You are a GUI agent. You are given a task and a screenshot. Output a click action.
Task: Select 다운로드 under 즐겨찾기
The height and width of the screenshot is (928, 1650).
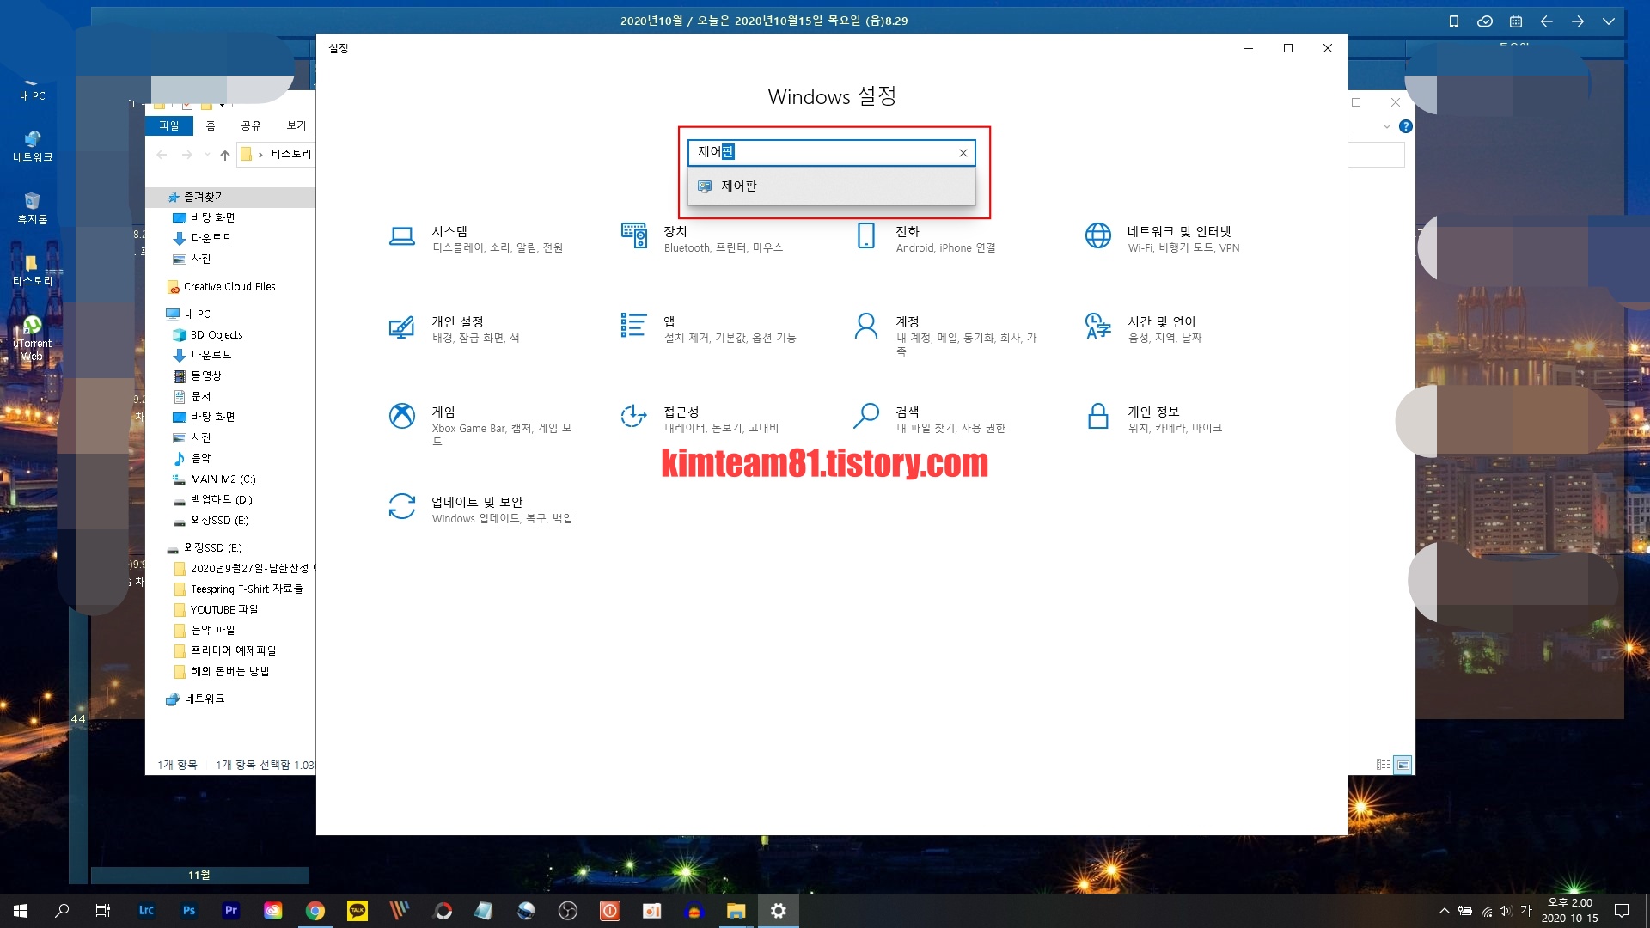click(x=211, y=238)
